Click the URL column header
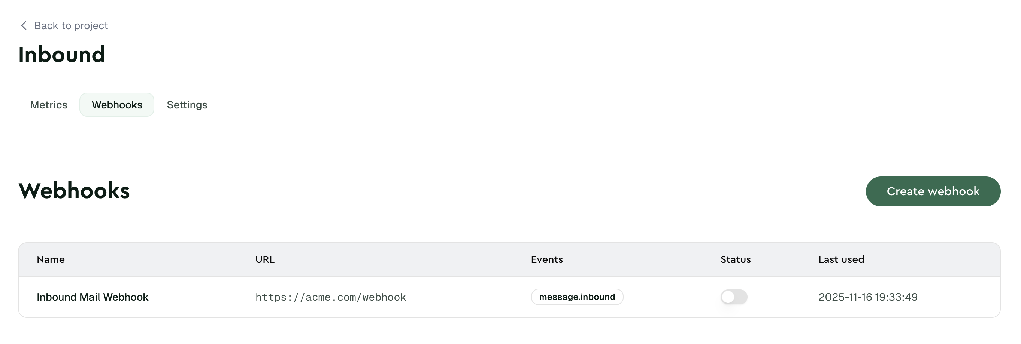Image resolution: width=1021 pixels, height=344 pixels. point(265,259)
